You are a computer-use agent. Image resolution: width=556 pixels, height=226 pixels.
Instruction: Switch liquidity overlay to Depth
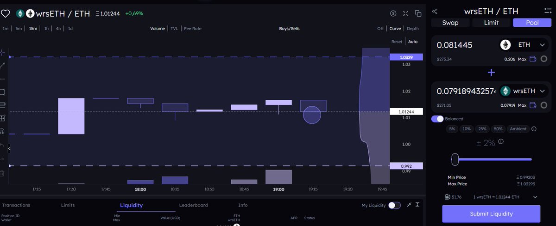(x=413, y=29)
